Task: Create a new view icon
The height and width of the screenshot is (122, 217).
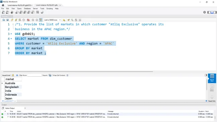Action: (25, 12)
